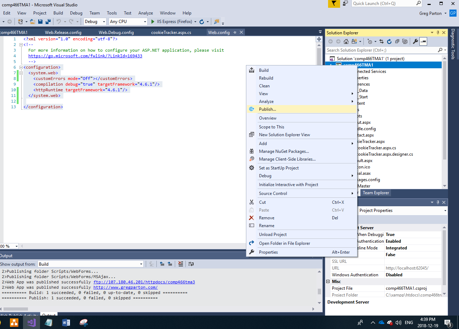
Task: Open the Debug configuration dropdown
Action: (104, 22)
